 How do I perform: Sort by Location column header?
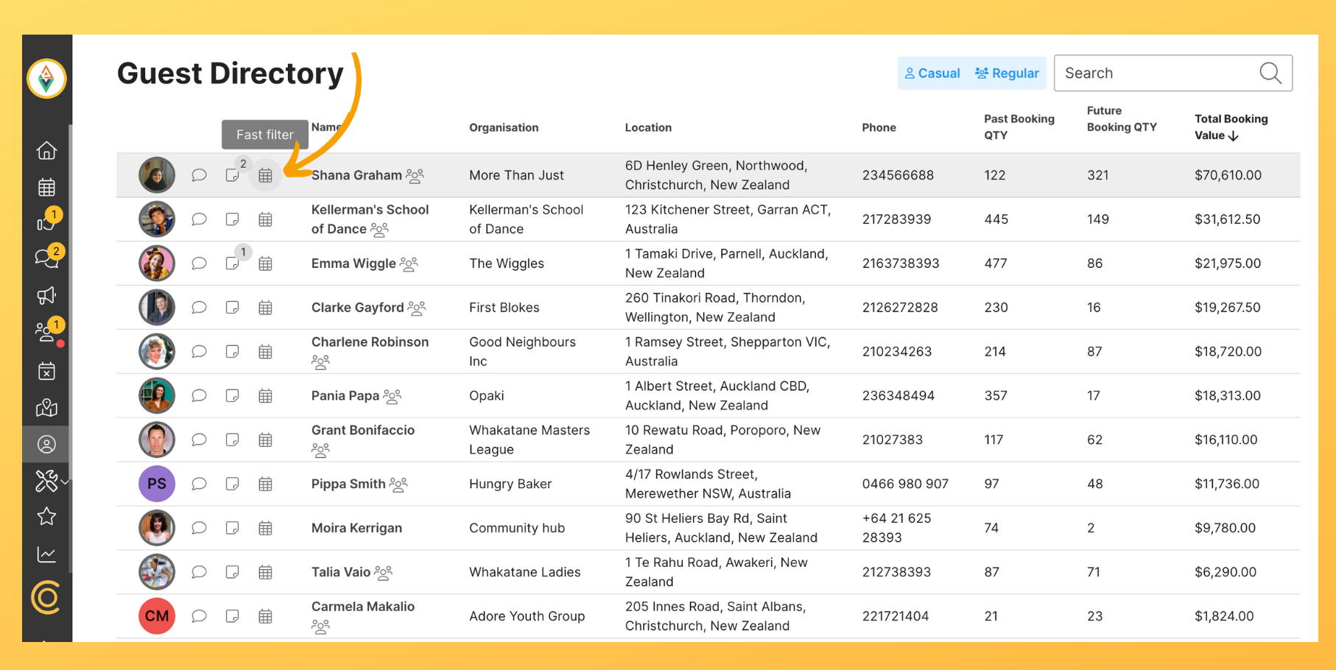click(648, 127)
